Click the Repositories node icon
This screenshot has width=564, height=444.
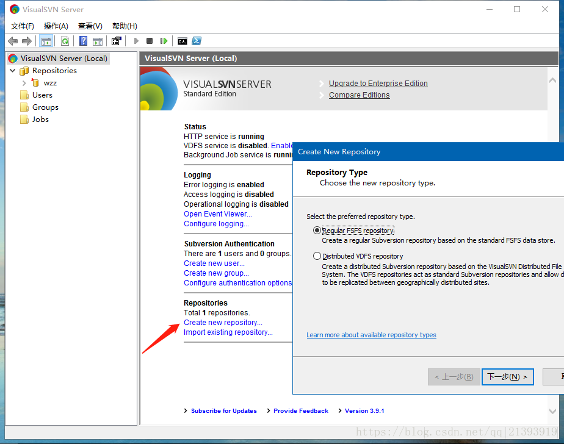tap(24, 71)
